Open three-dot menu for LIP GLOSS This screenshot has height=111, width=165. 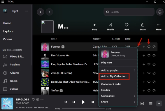tap(42, 99)
